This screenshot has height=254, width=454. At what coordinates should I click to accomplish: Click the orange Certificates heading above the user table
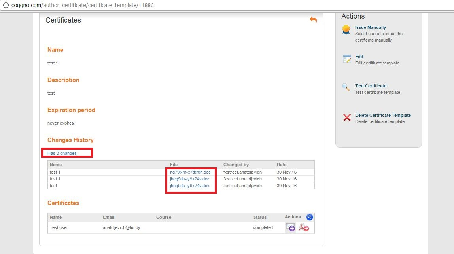(x=63, y=203)
